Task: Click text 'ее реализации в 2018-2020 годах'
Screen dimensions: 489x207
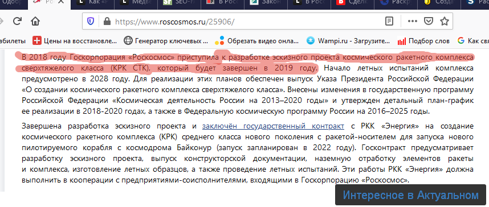Action: click(83, 111)
